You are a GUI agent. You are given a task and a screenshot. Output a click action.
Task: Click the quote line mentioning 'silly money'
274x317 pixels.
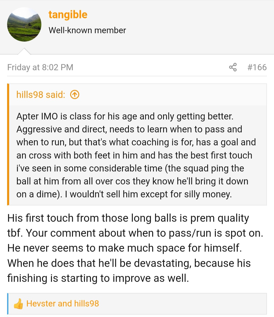[124, 194]
